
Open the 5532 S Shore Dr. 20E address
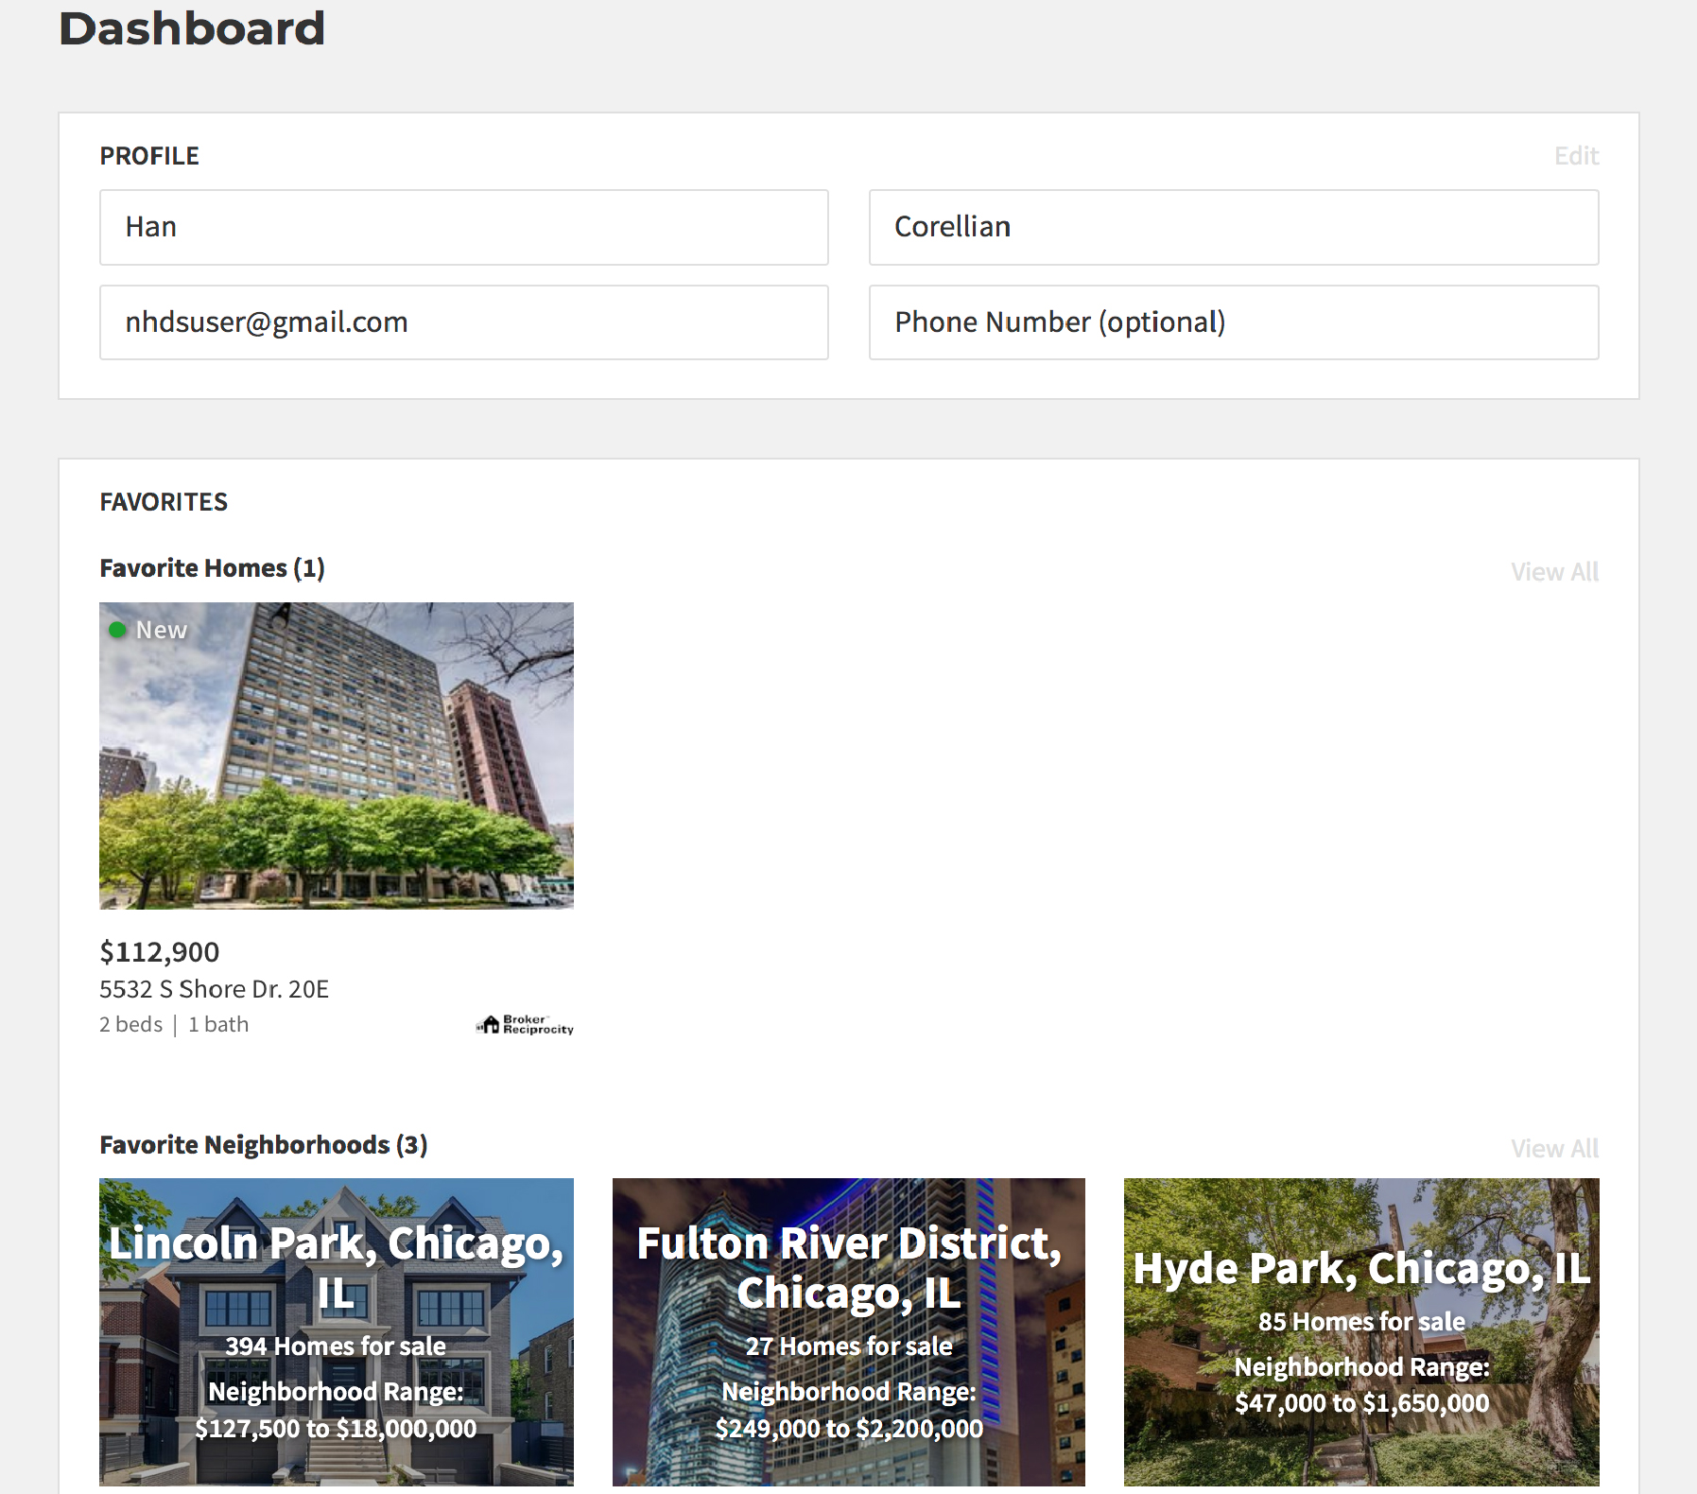(x=214, y=989)
